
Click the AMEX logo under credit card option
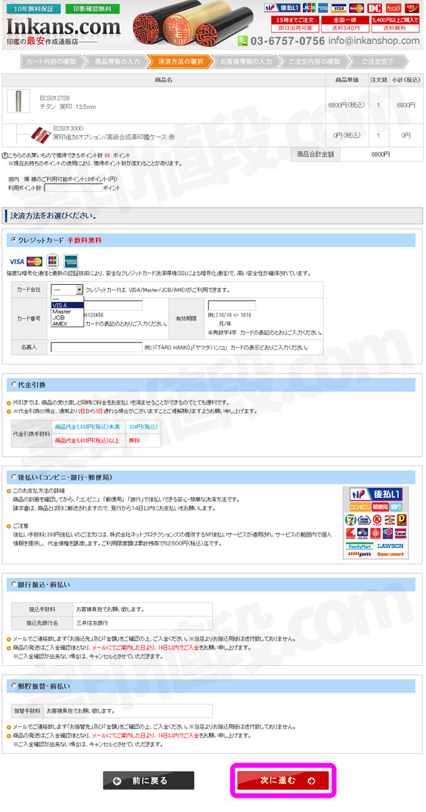click(71, 261)
